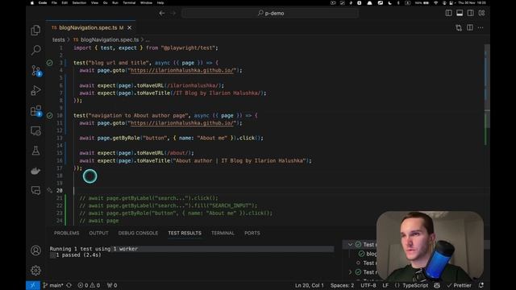Viewport: 516px width, 290px height.
Task: Open the Code menu in menu bar
Action: (43, 2)
